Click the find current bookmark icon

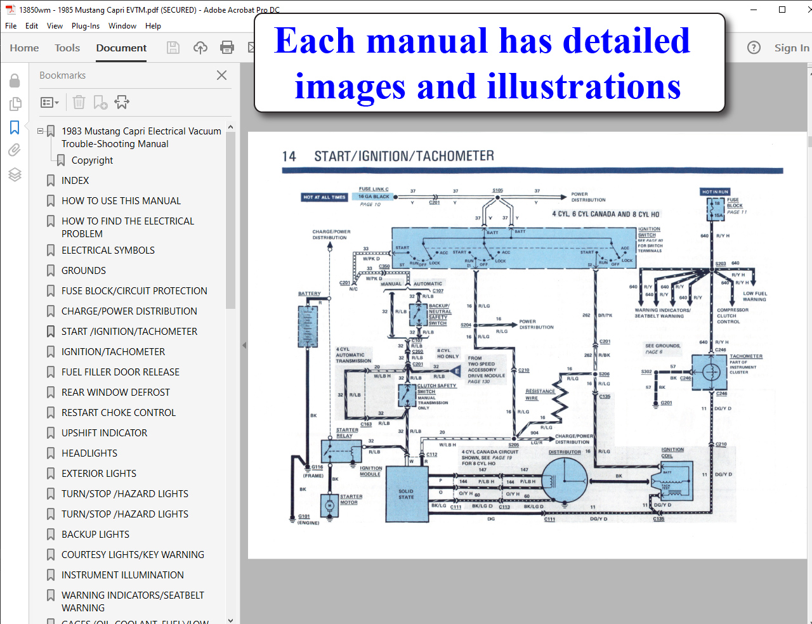(x=122, y=102)
